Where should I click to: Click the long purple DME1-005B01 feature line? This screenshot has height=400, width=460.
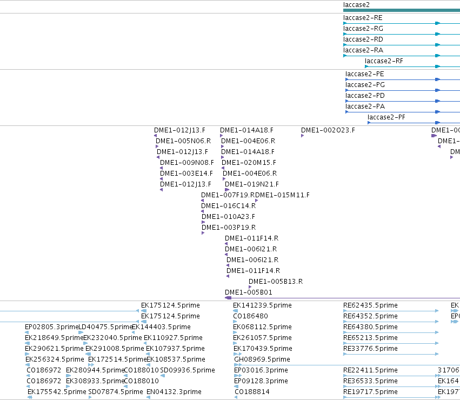click(x=342, y=298)
